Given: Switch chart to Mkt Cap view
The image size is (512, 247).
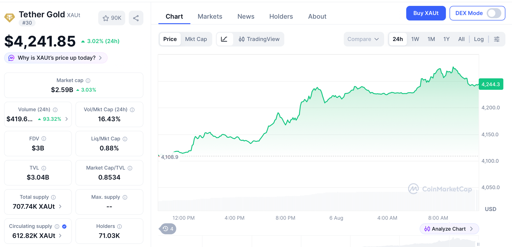Looking at the screenshot, I should (196, 39).
